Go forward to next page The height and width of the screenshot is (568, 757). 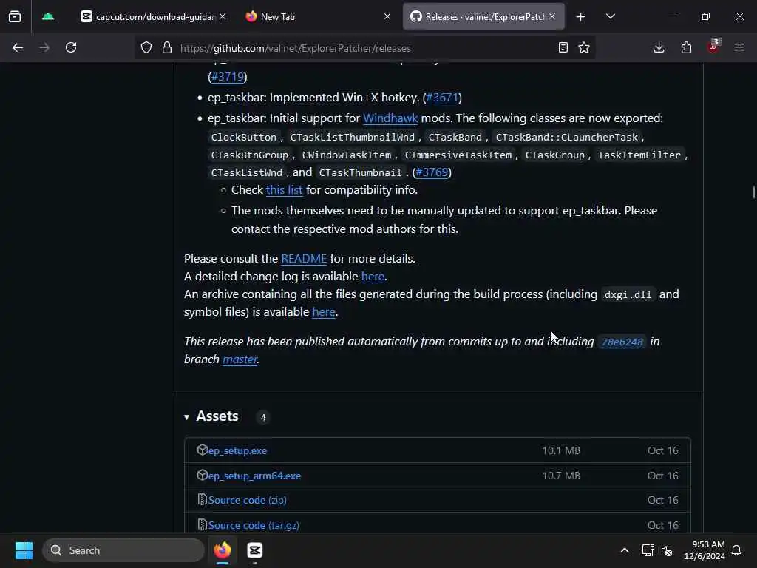[x=44, y=47]
